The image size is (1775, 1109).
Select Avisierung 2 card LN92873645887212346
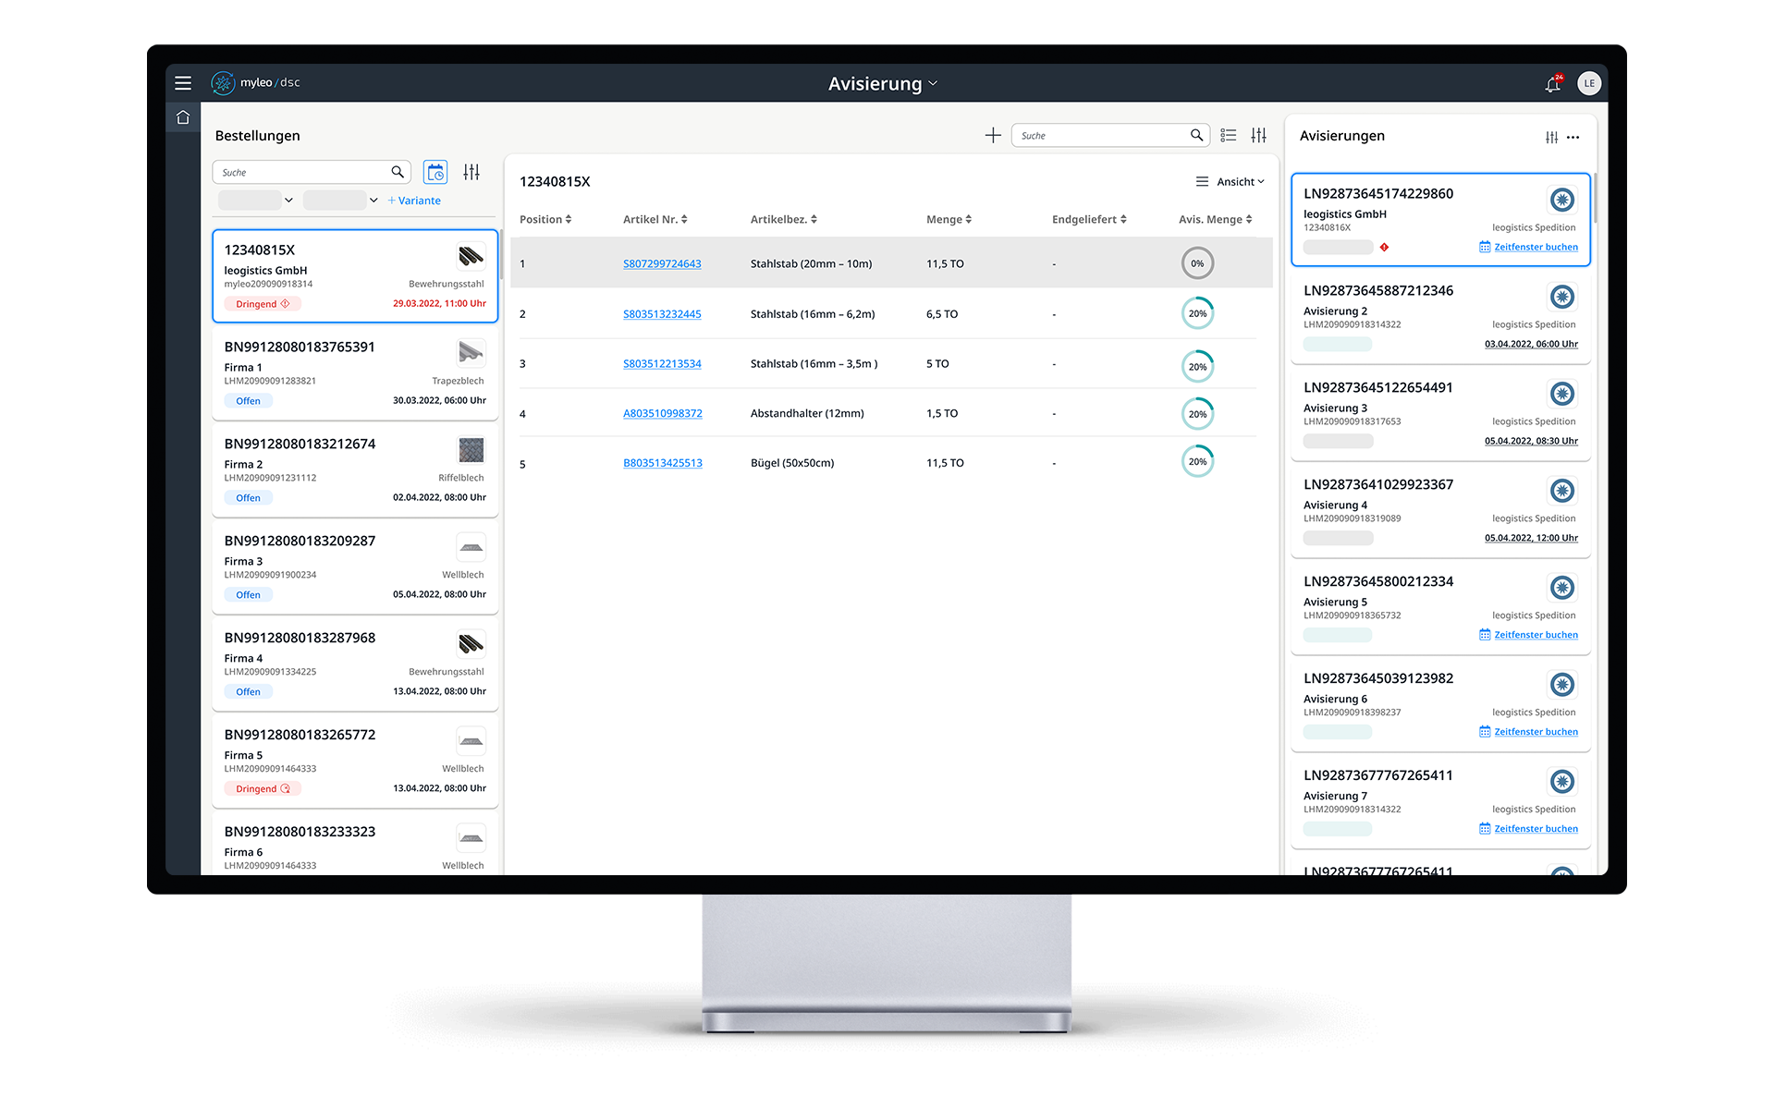(1440, 316)
